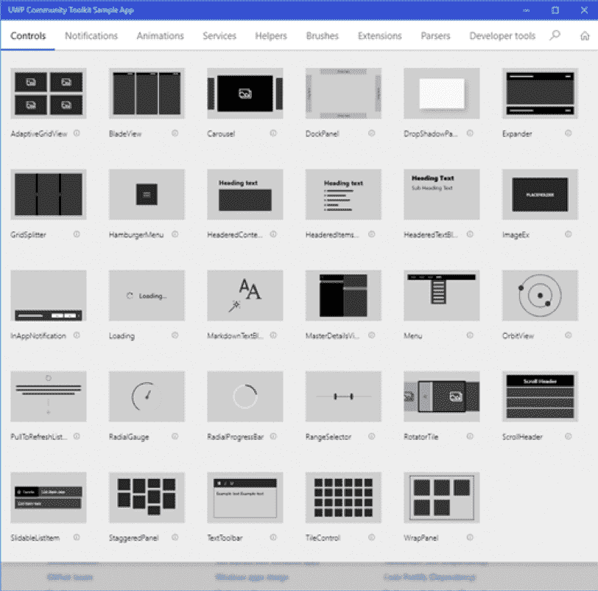The height and width of the screenshot is (591, 598).
Task: Switch to the Notifications tab
Action: tap(91, 36)
